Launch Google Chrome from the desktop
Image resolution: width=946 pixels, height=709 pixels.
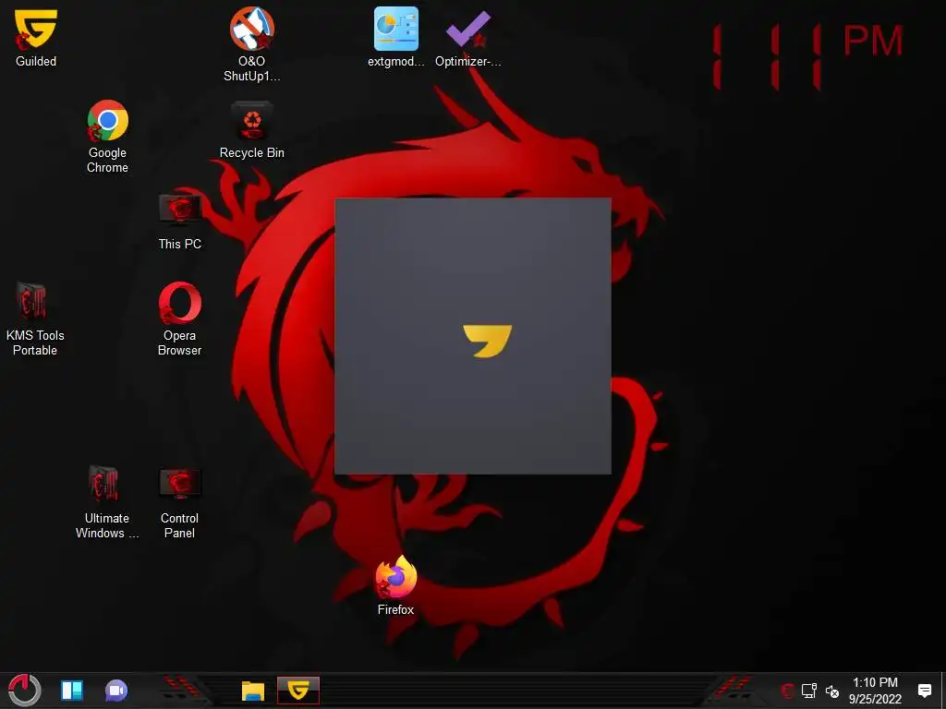pos(107,137)
